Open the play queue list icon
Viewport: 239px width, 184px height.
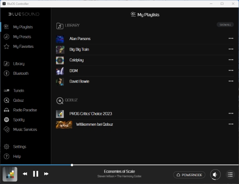click(230, 174)
